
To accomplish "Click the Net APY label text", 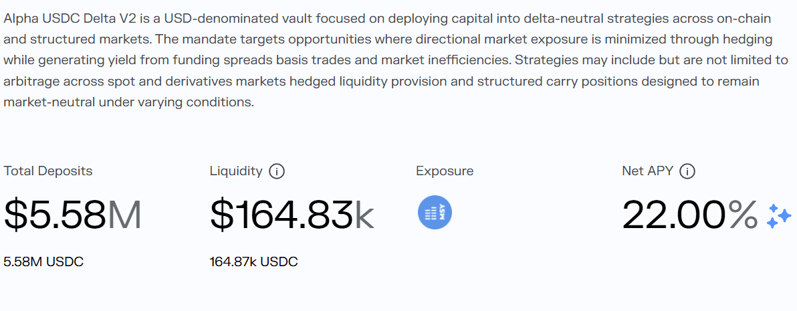I will coord(648,171).
